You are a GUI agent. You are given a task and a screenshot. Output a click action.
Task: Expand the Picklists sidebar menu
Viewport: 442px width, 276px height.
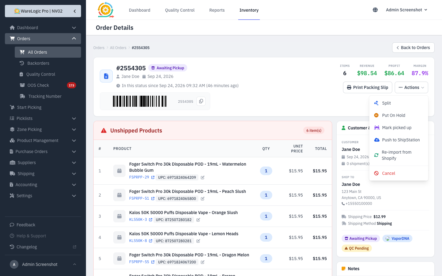point(43,118)
